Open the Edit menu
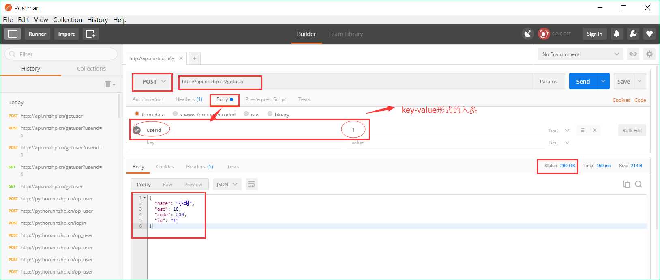Image resolution: width=660 pixels, height=280 pixels. [23, 19]
